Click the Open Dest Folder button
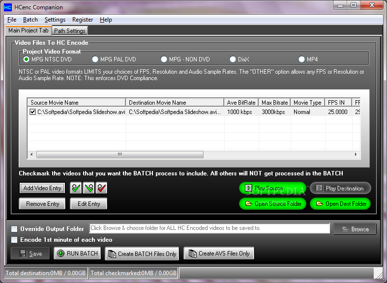This screenshot has width=387, height=283. click(x=340, y=204)
